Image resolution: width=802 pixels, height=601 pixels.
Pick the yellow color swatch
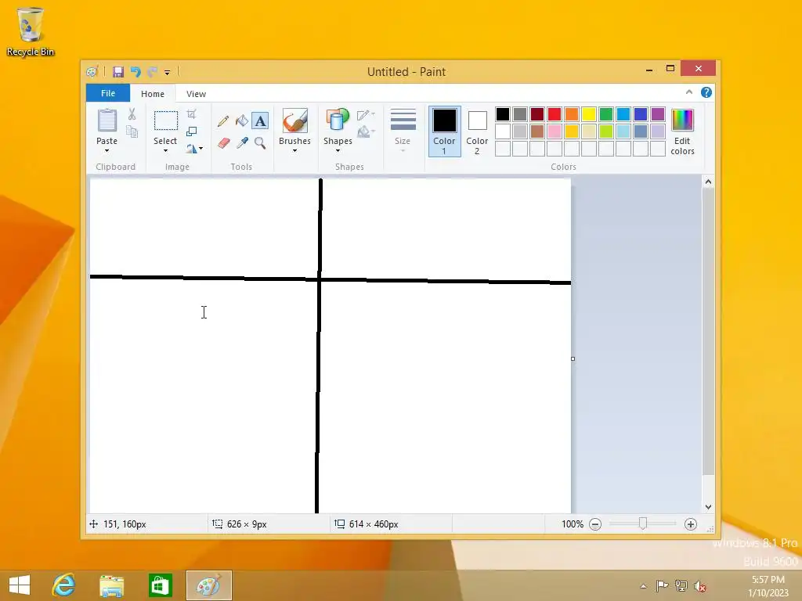(x=589, y=114)
